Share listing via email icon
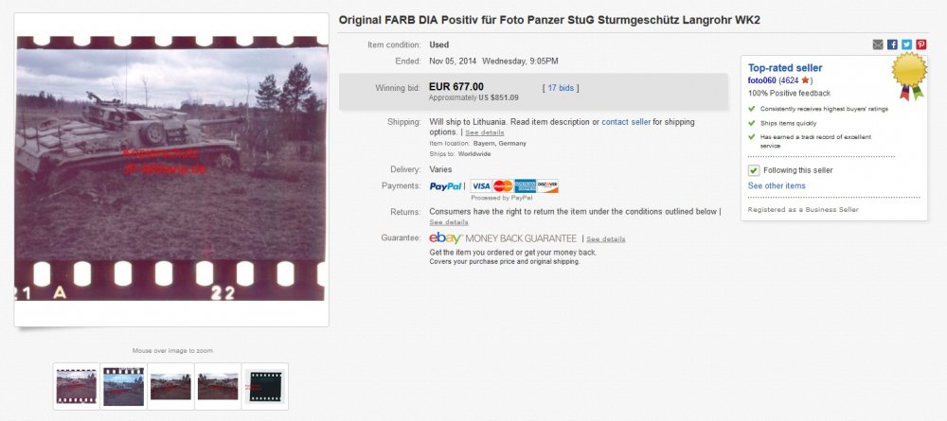Screen dimensions: 947x421 [x=878, y=44]
